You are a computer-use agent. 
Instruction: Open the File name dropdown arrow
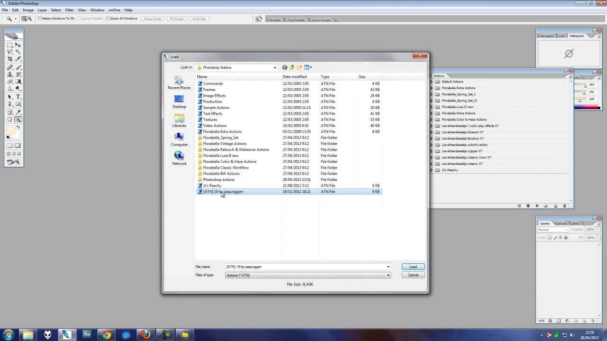pos(388,267)
